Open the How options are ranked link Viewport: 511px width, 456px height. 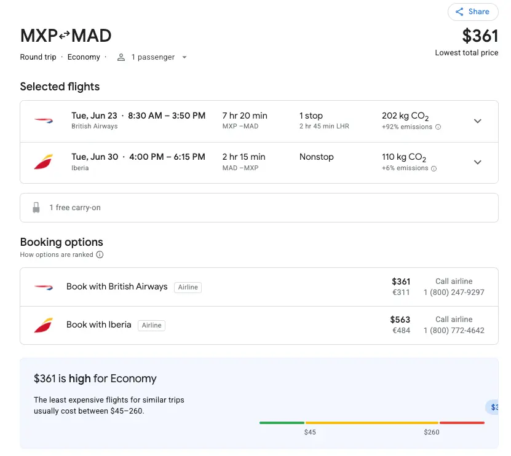coord(57,254)
